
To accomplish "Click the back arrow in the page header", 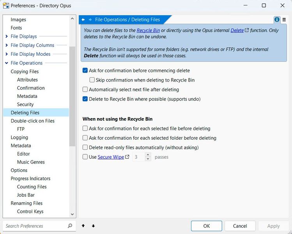I will [x=83, y=19].
